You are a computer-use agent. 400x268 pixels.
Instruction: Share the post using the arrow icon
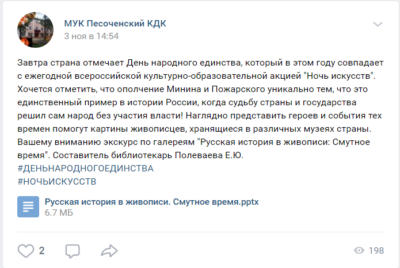tap(109, 251)
